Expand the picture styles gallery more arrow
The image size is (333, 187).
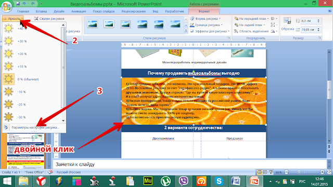tap(186, 31)
